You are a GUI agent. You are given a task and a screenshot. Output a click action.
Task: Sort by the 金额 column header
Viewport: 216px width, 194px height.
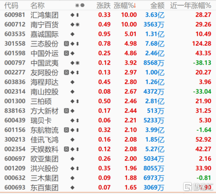pos(157,6)
